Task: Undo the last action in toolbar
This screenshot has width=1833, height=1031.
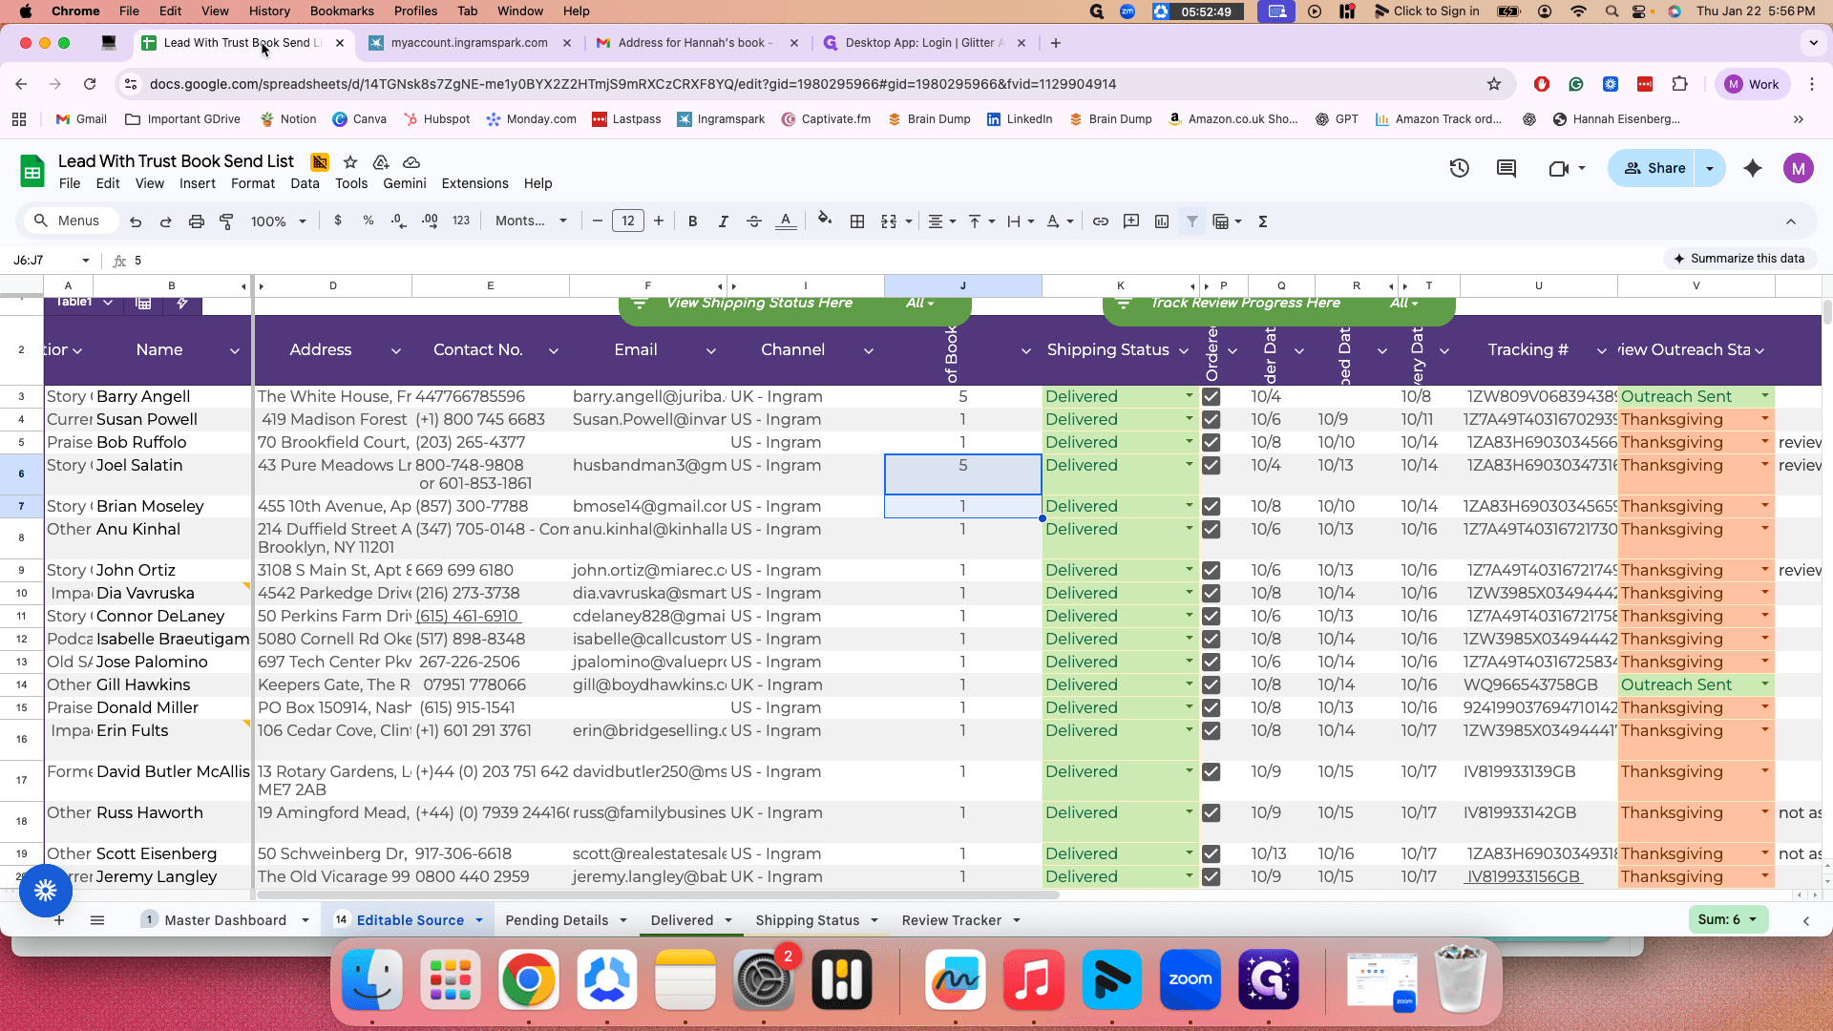Action: pos(136,221)
